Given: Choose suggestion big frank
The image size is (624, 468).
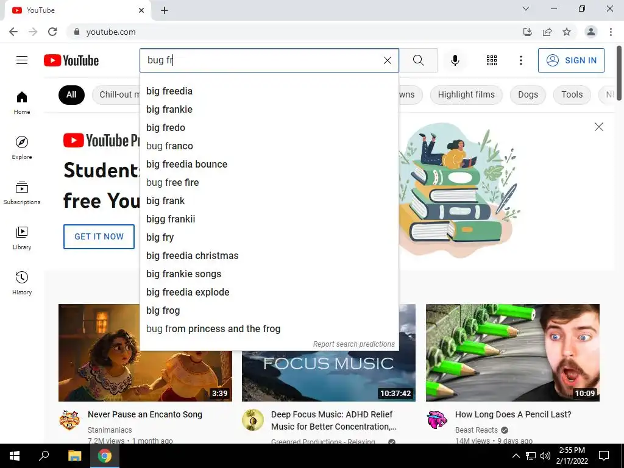Looking at the screenshot, I should tap(269, 201).
